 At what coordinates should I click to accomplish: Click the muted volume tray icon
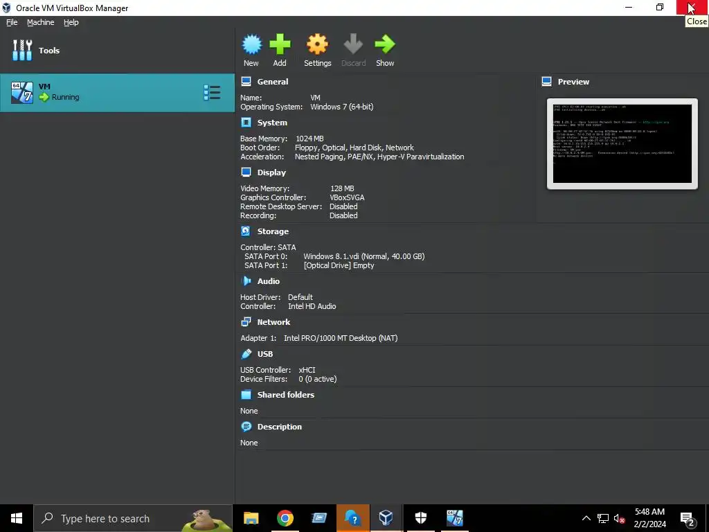click(x=620, y=518)
